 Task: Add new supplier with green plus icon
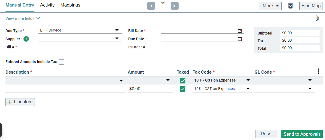[26, 39]
